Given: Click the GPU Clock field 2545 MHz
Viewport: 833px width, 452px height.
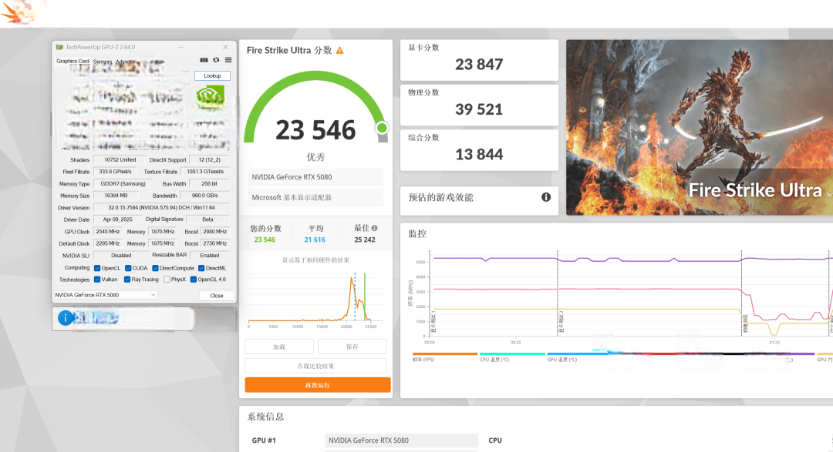Looking at the screenshot, I should pyautogui.click(x=108, y=232).
